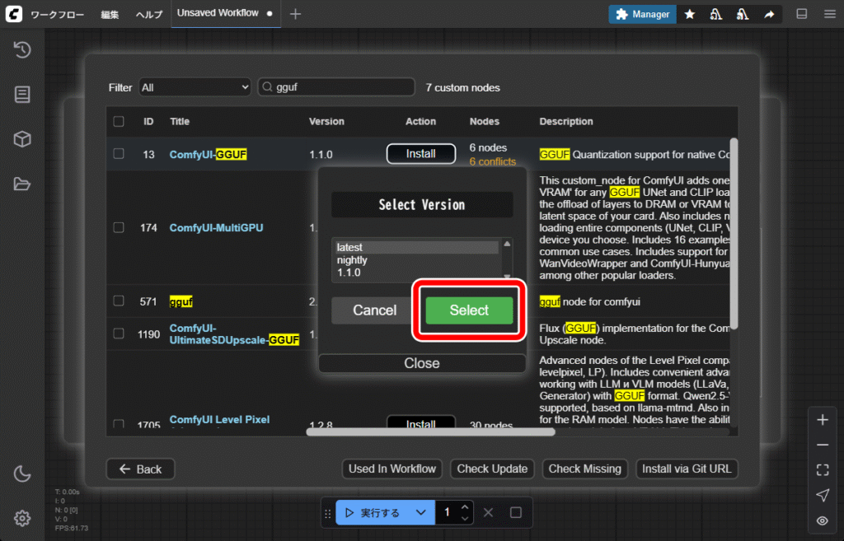Image resolution: width=844 pixels, height=541 pixels.
Task: Decrease batch count with down arrow
Action: point(465,519)
